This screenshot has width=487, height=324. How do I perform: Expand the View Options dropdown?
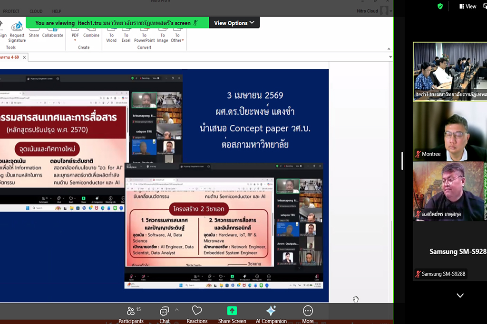pos(234,23)
